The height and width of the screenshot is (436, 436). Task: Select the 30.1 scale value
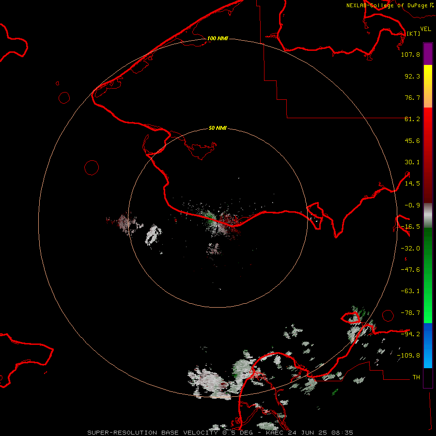[x=412, y=162]
